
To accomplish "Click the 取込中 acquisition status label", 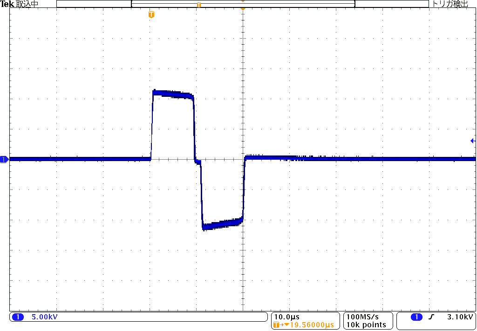I will click(27, 4).
